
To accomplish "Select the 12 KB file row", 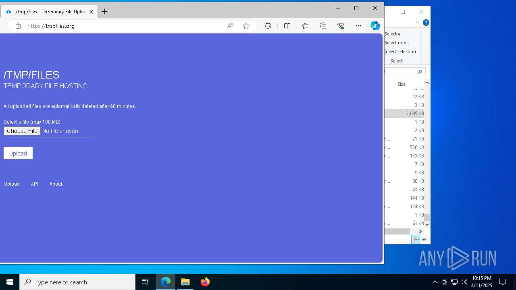I will click(x=404, y=97).
